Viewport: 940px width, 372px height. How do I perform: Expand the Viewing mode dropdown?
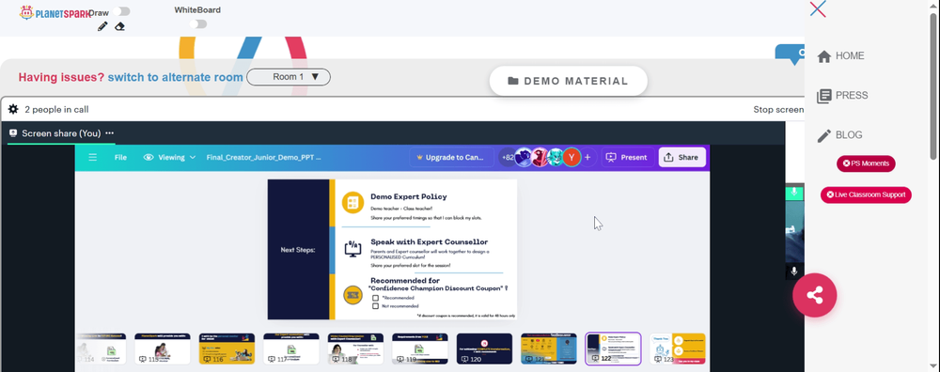point(169,158)
